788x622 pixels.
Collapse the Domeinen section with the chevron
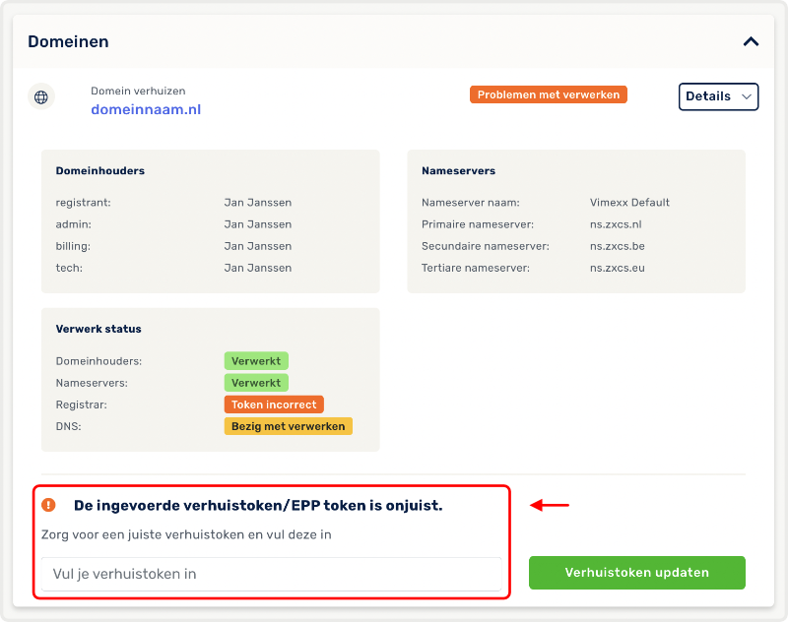coord(751,42)
